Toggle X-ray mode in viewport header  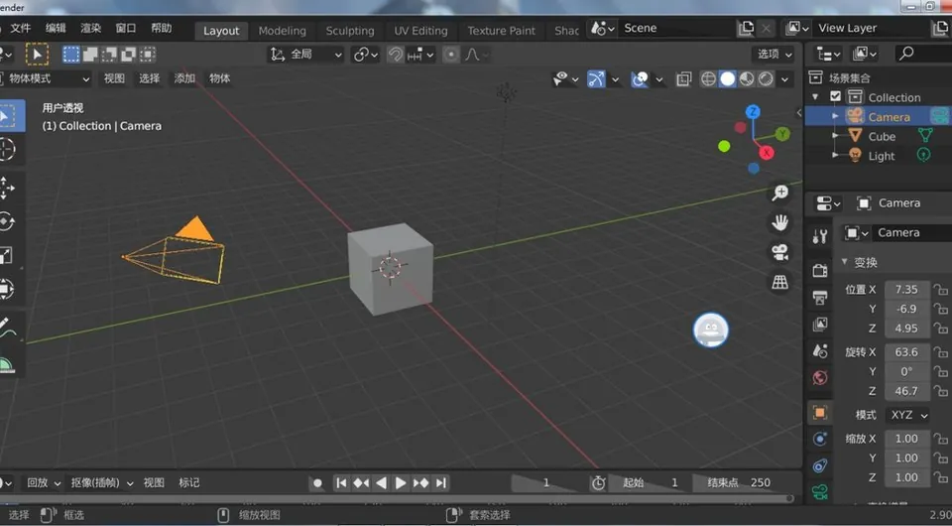pos(683,79)
